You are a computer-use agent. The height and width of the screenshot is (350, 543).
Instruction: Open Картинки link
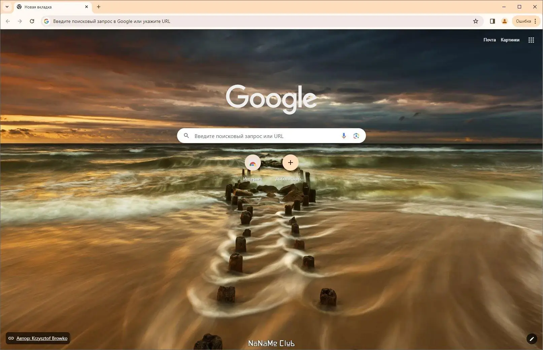click(x=510, y=40)
